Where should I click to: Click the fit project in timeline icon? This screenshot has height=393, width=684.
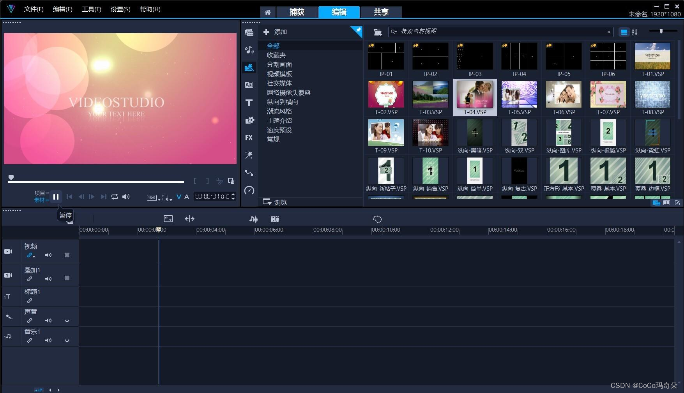pyautogui.click(x=168, y=219)
